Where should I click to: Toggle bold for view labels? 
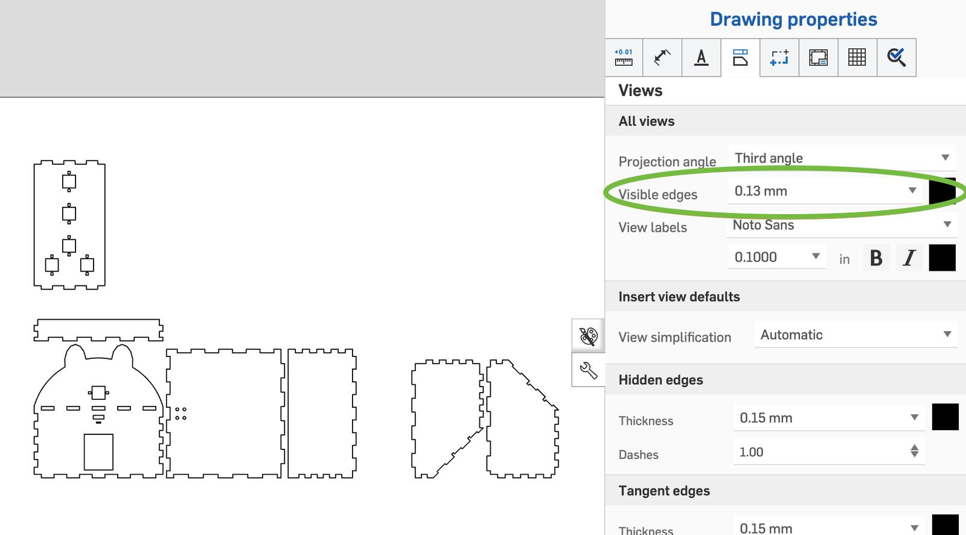876,258
